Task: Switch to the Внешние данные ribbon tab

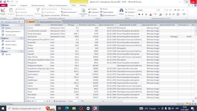Action: tap(38, 6)
